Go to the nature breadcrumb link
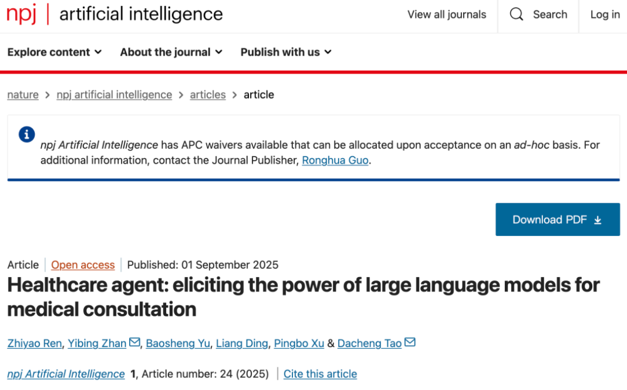 coord(23,94)
